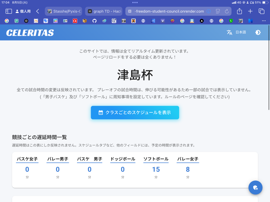Reload the page with the refresh icon
This screenshot has height=202, width=270.
(x=226, y=11)
